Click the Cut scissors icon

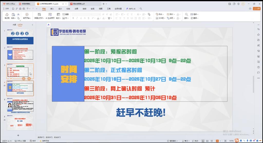[17, 14]
